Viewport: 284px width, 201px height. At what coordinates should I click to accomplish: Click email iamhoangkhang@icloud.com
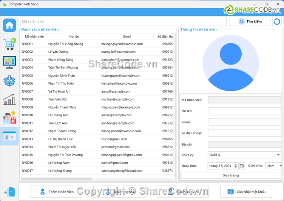pyautogui.click(x=122, y=171)
